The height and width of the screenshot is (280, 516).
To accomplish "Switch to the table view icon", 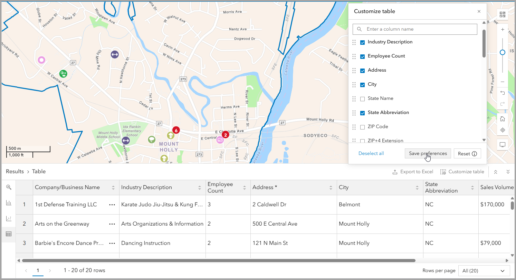I will [9, 234].
